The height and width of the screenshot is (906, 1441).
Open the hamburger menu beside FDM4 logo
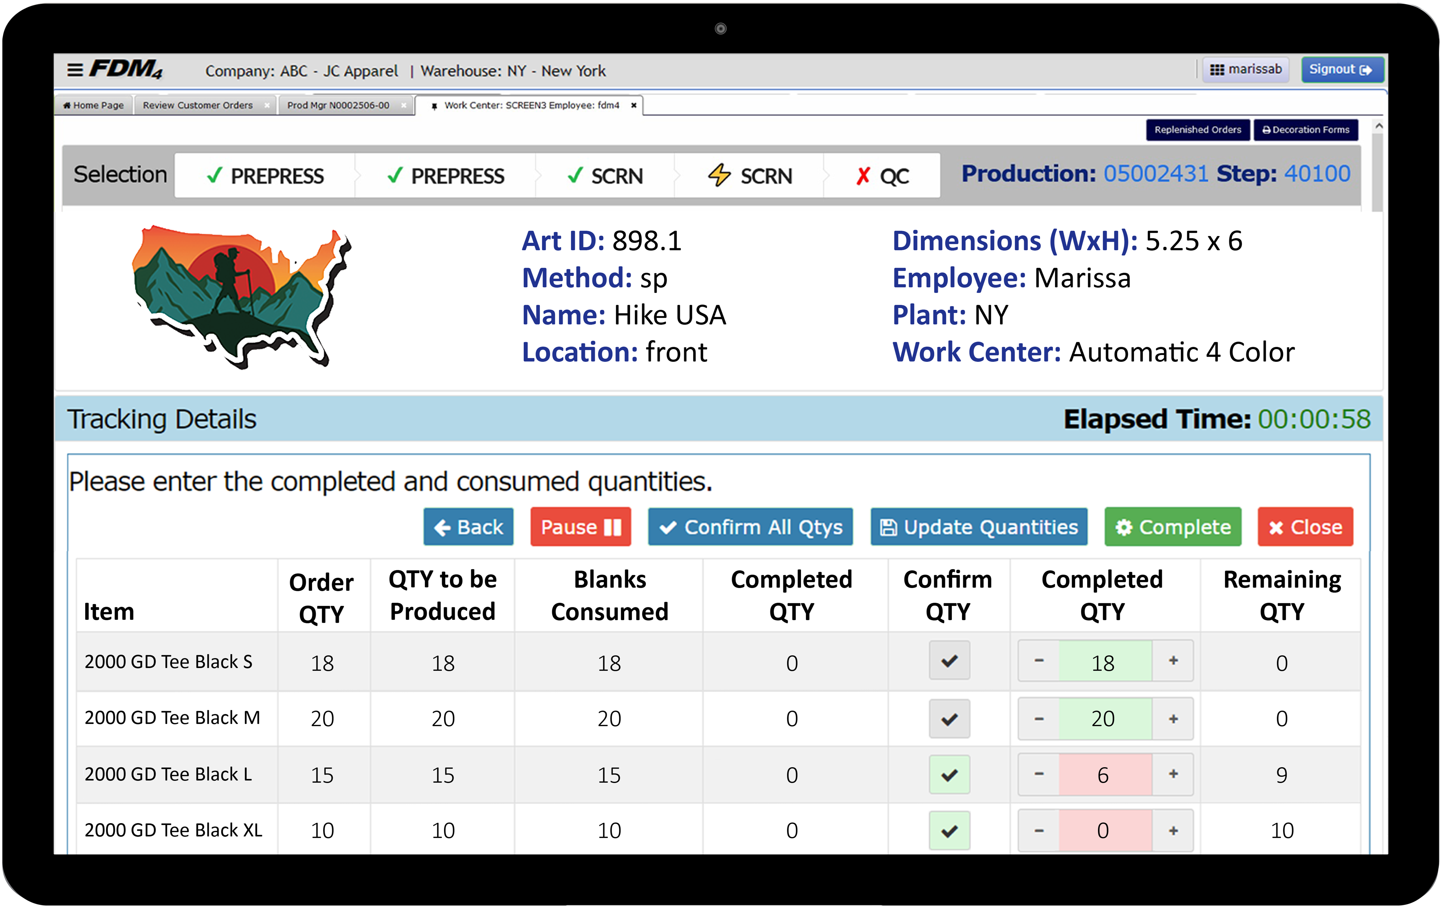coord(75,70)
